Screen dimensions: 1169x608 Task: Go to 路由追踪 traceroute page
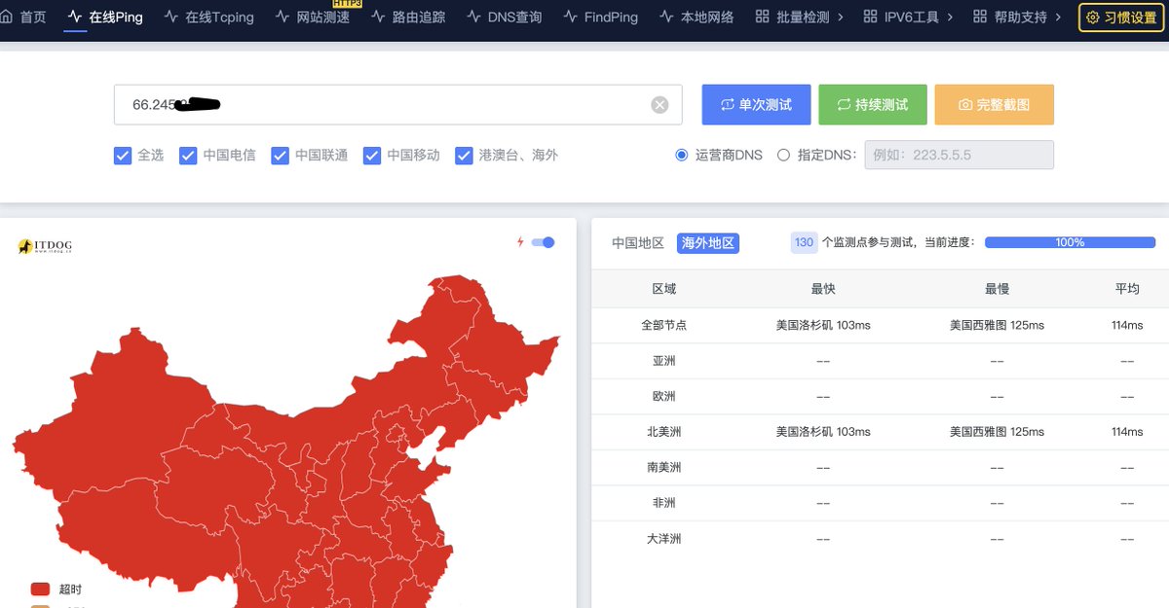click(407, 17)
